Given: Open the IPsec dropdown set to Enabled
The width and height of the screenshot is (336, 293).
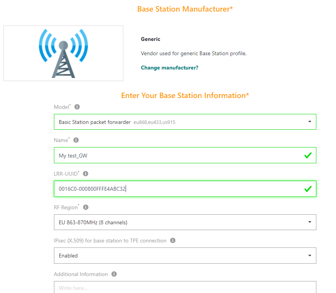Looking at the screenshot, I should [x=185, y=256].
